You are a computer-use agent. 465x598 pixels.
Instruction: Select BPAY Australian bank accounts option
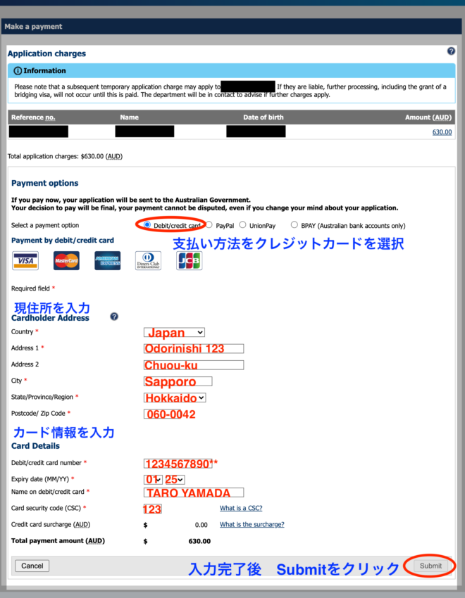pos(294,225)
